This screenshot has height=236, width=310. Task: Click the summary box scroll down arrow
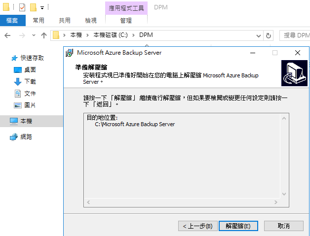pos(284,194)
